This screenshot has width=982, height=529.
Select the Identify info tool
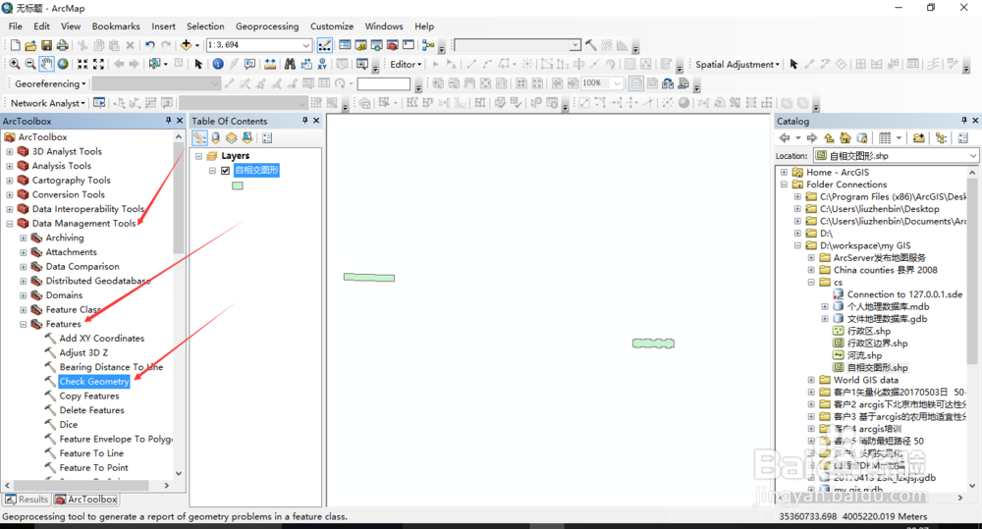click(x=218, y=64)
